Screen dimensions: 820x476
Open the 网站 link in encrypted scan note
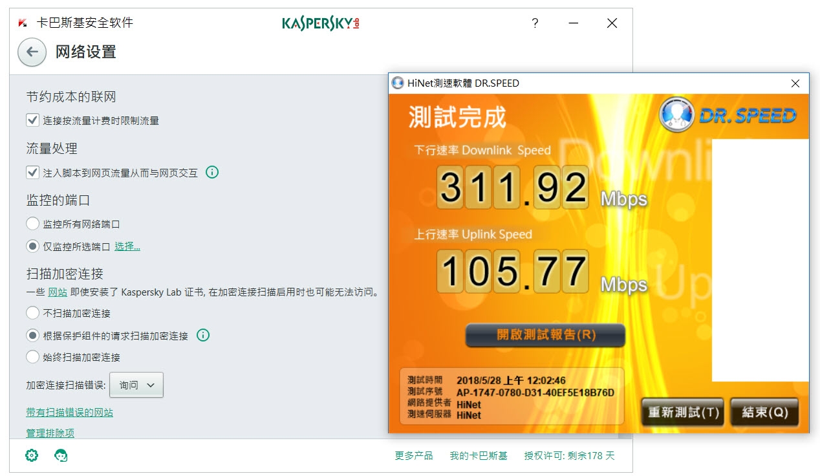58,292
